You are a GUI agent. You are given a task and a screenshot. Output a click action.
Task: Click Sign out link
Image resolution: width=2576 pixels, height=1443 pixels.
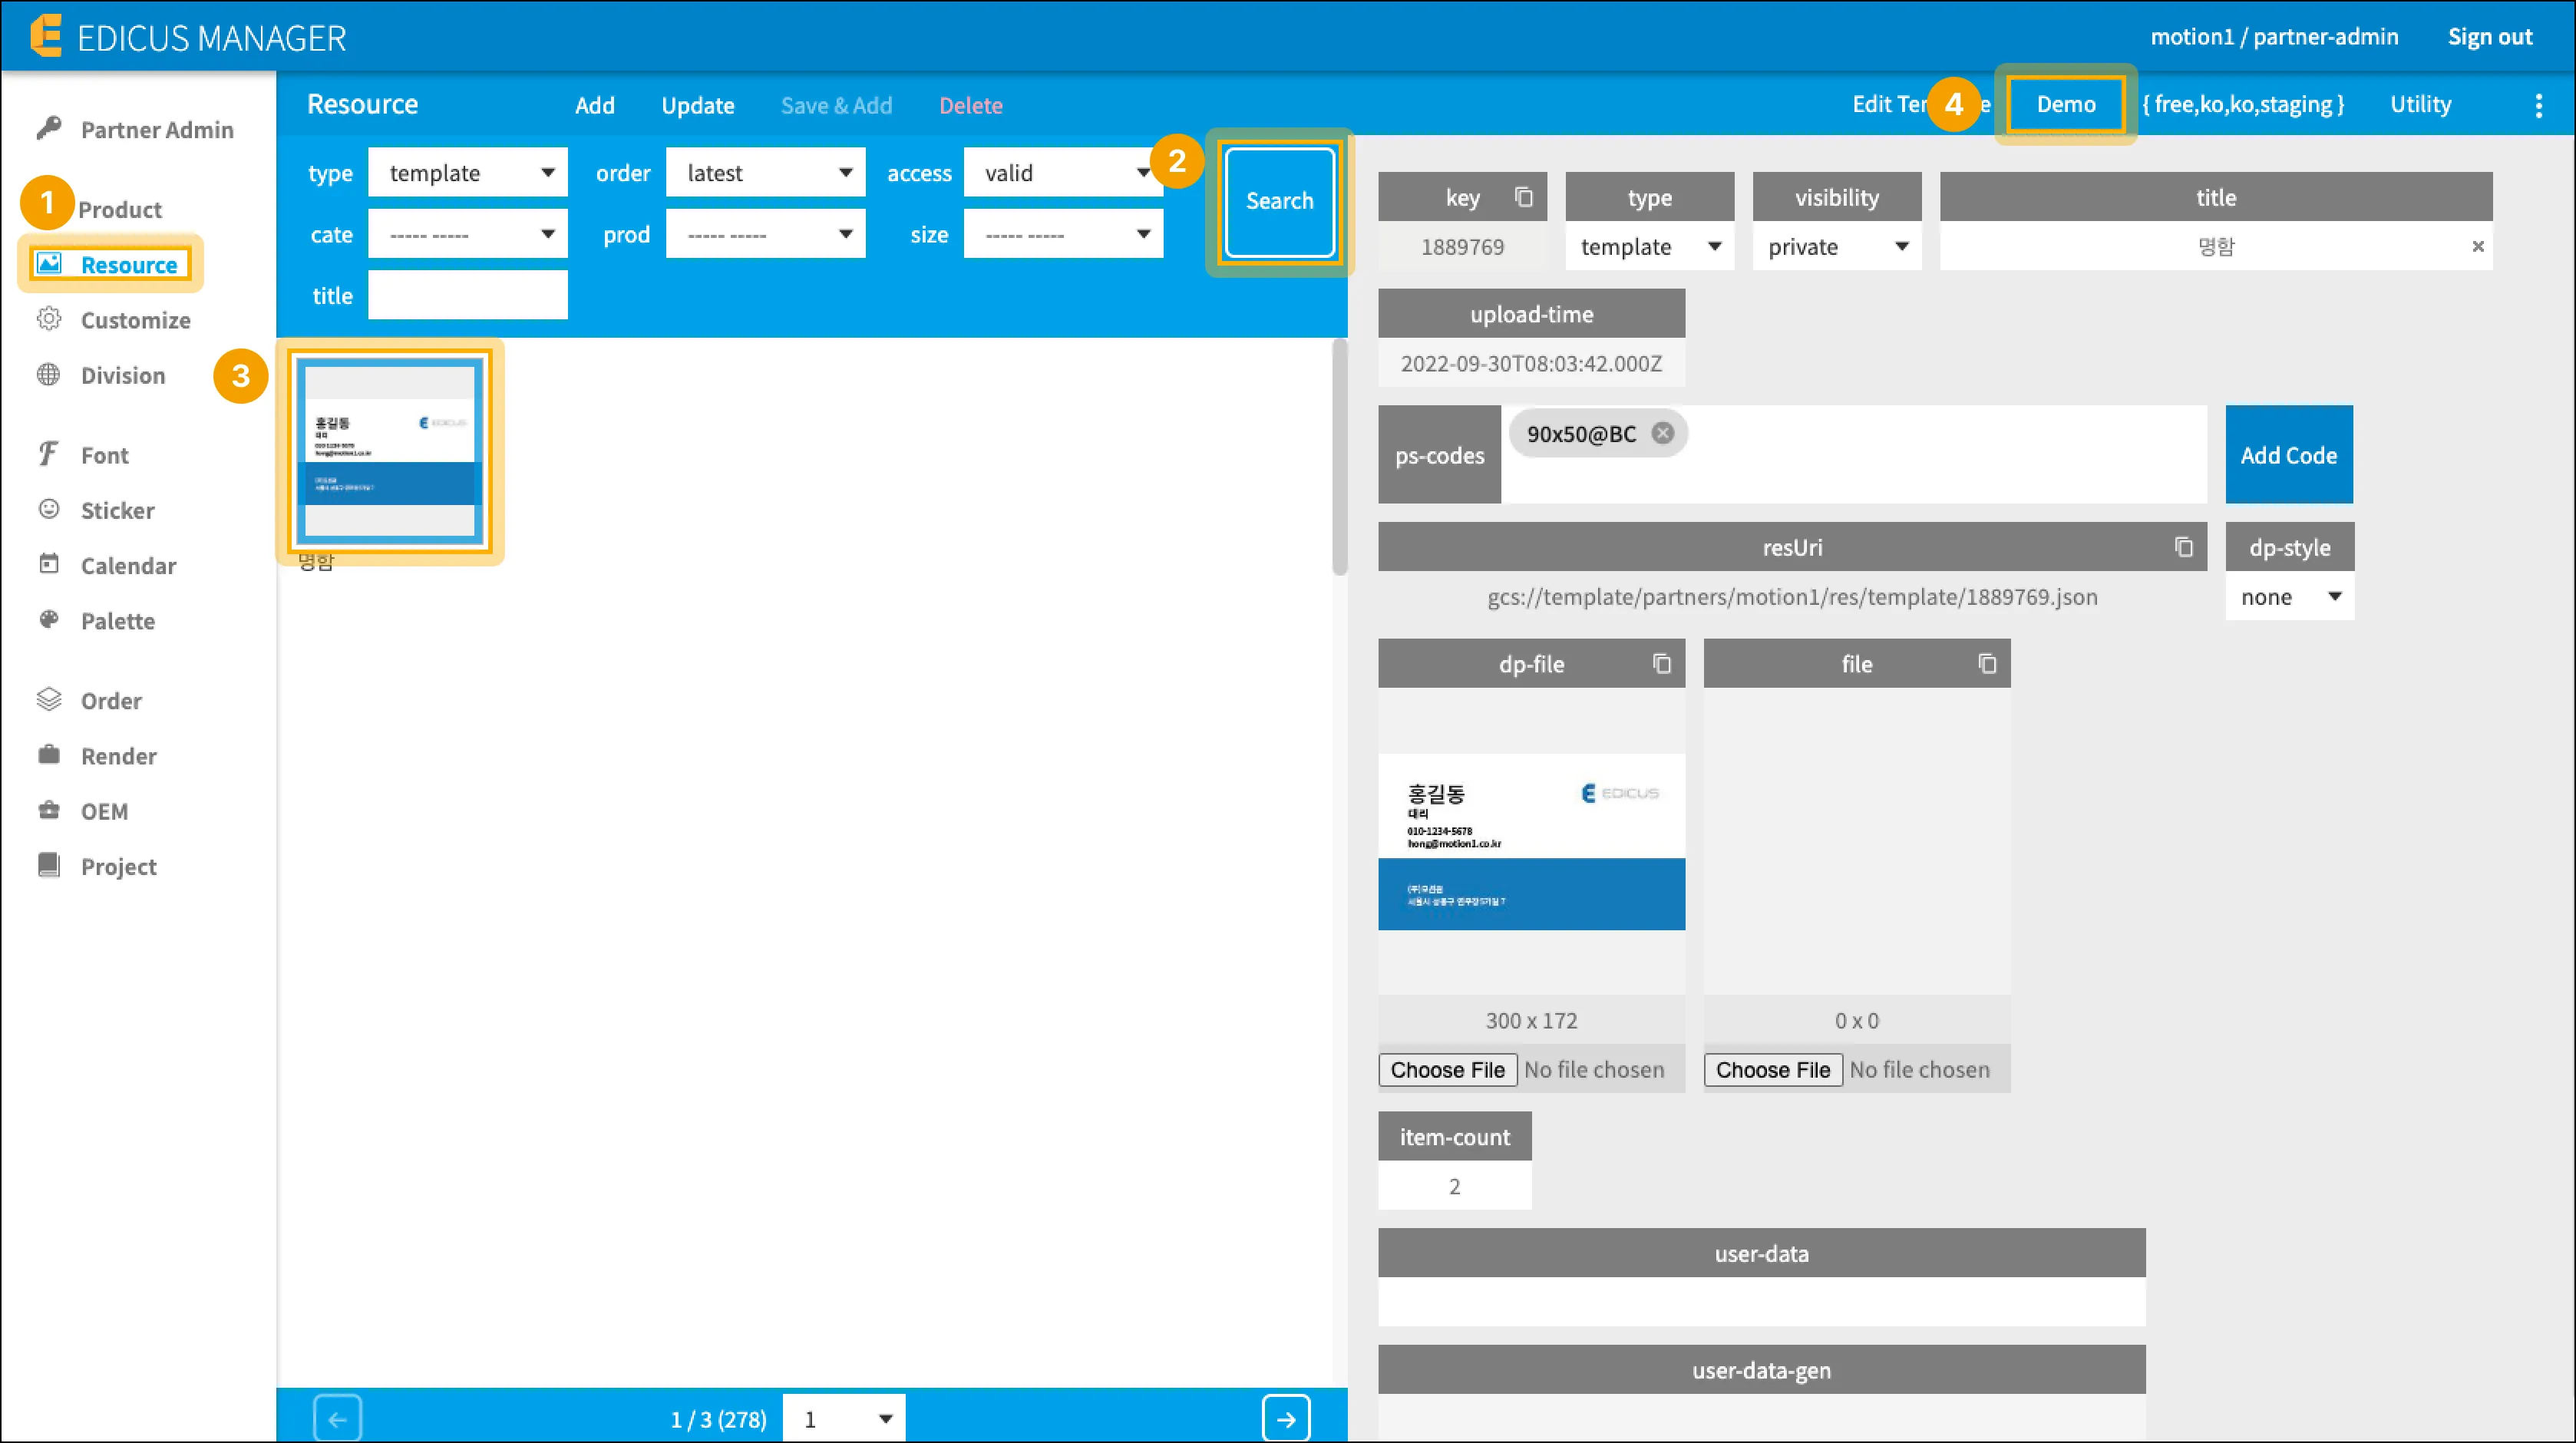point(2490,37)
